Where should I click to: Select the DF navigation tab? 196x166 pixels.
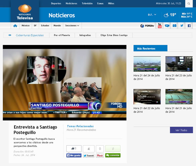(35, 26)
